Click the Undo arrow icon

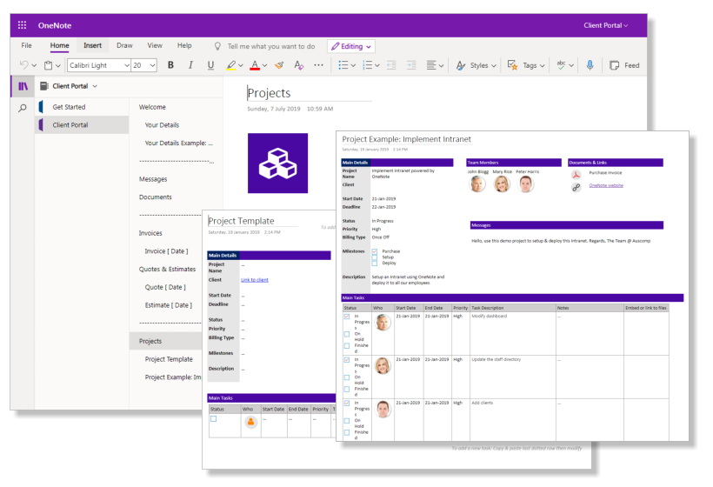coord(24,65)
